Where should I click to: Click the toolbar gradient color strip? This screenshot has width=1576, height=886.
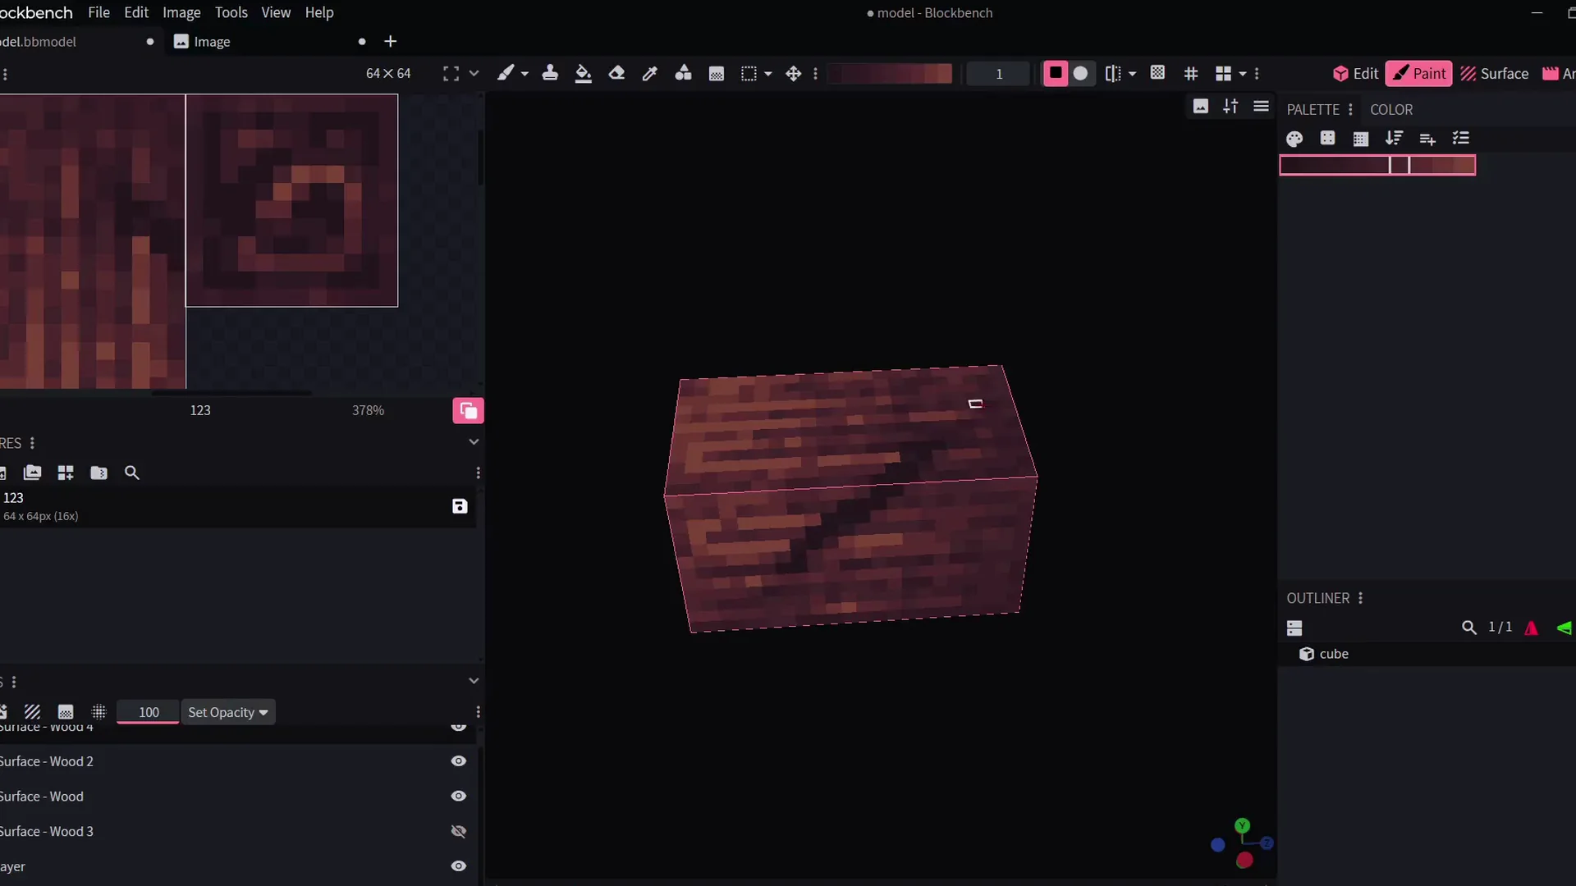coord(891,74)
